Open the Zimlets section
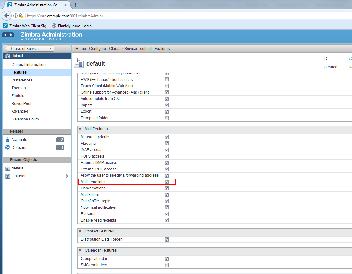The image size is (352, 274). pyautogui.click(x=18, y=96)
